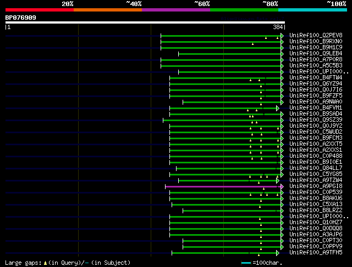The image size is (352, 267).
Task: Open the UniRef100_Q9LEB4 entry
Action: point(316,54)
